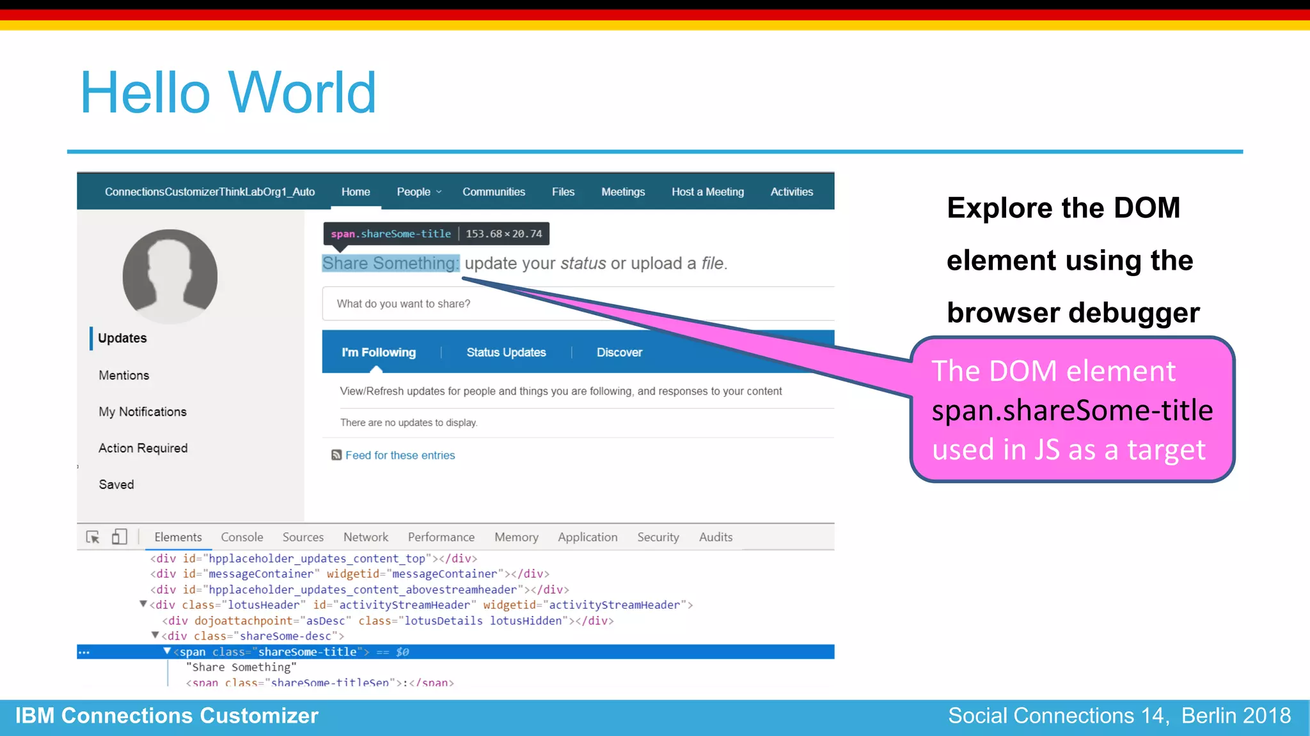Select the highlighted span shareSome-title row

[455, 652]
